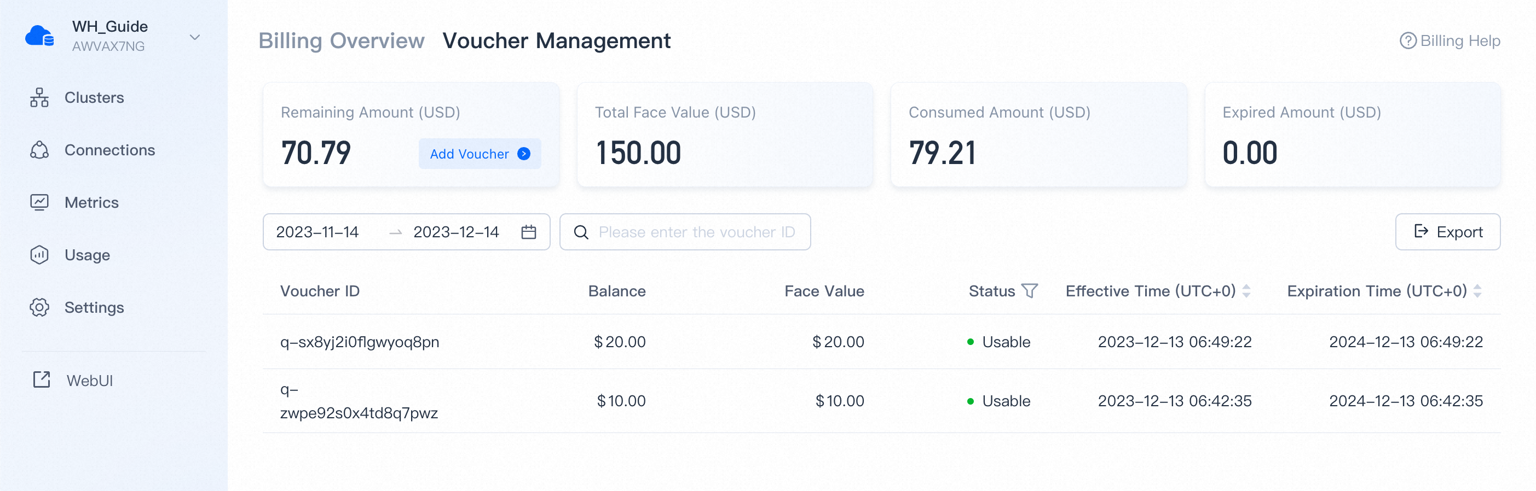Focus the voucher ID search field
The height and width of the screenshot is (491, 1536).
coord(696,232)
